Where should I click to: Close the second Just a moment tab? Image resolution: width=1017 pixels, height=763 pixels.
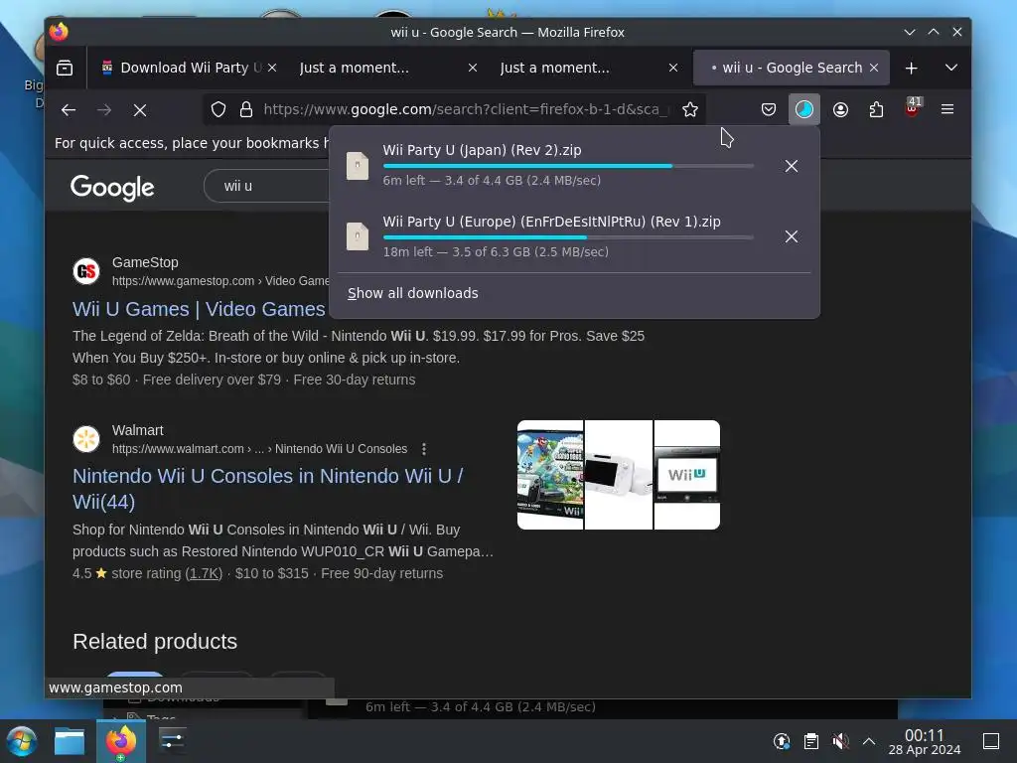coord(673,68)
